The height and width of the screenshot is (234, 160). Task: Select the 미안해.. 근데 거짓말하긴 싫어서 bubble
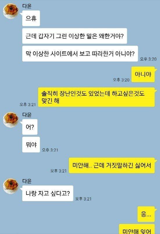click(x=112, y=165)
